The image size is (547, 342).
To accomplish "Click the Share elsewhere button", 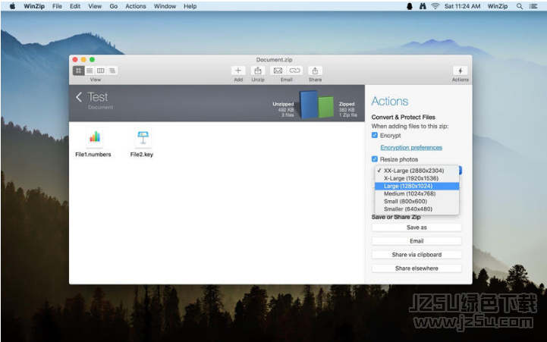I will [x=417, y=268].
